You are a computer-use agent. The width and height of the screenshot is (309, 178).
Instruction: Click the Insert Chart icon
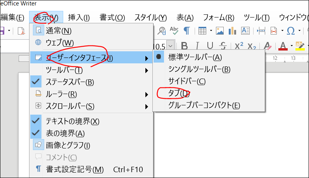click(232, 31)
